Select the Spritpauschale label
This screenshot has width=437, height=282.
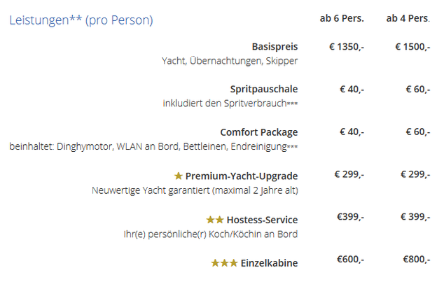[x=264, y=89]
